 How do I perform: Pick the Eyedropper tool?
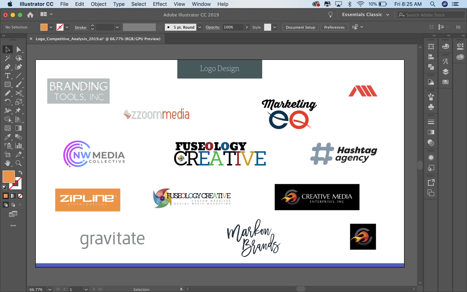coord(8,137)
